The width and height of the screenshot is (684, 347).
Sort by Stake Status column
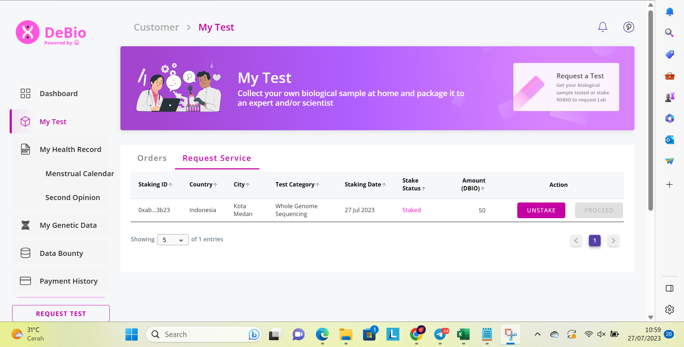414,184
